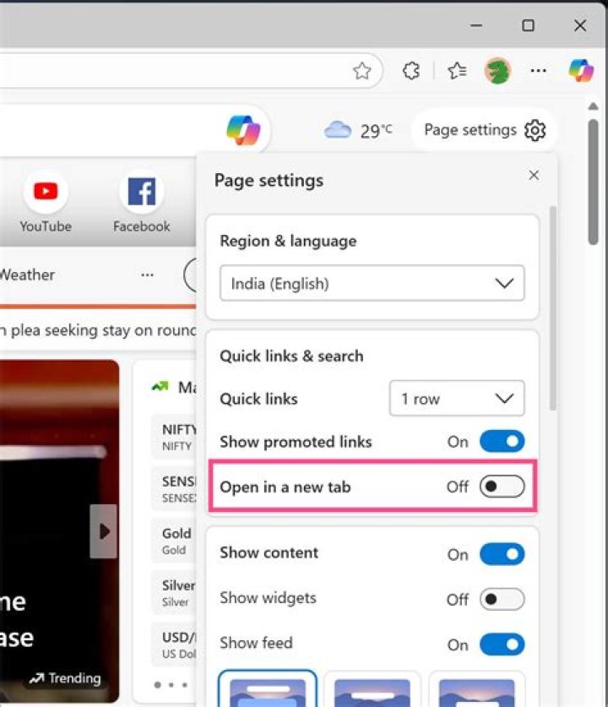Click the Copilot icon in search box
The image size is (608, 707).
pyautogui.click(x=243, y=130)
